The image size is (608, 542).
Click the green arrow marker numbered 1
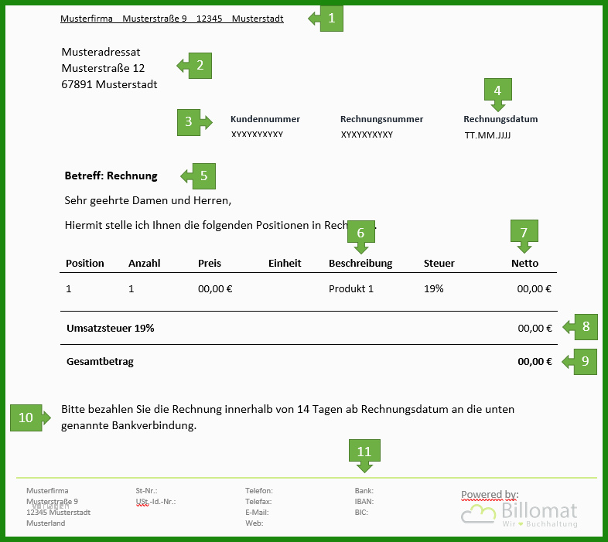[x=326, y=19]
